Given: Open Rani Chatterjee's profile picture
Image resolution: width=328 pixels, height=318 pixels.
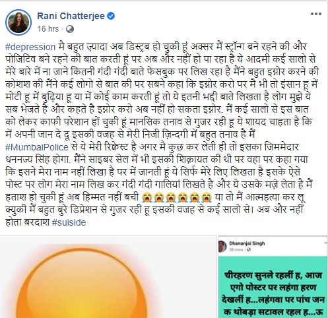Looking at the screenshot, I should tap(18, 22).
